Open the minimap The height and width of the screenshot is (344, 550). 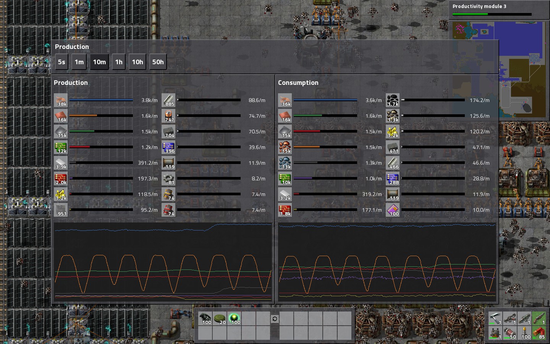(x=498, y=69)
